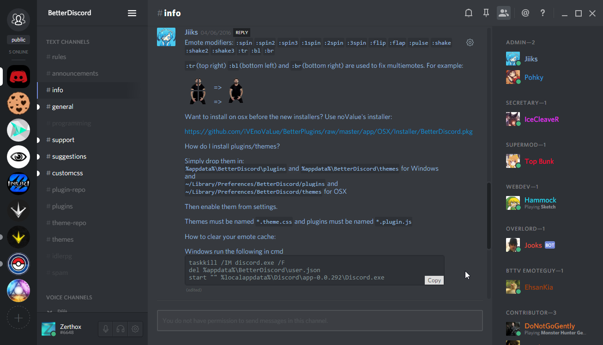Click Jiiks' username in the message header
The image size is (603, 345).
[191, 32]
